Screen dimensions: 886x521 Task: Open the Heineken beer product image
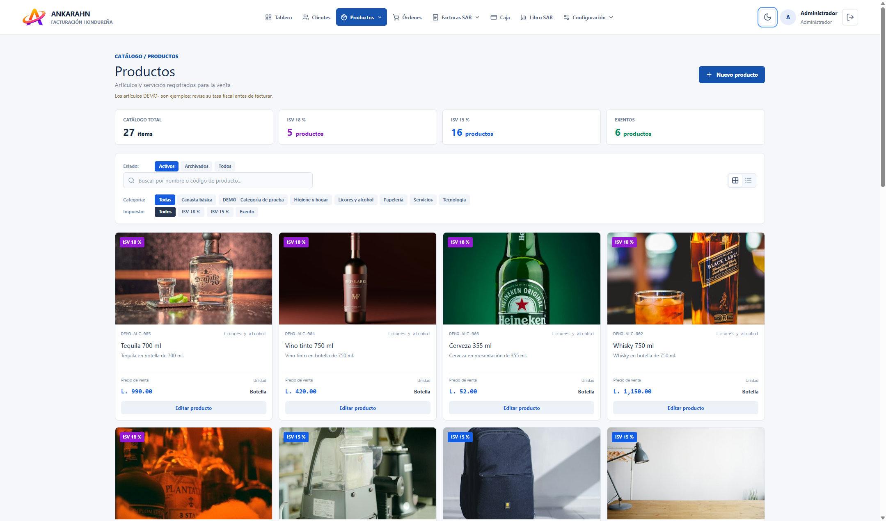click(521, 279)
